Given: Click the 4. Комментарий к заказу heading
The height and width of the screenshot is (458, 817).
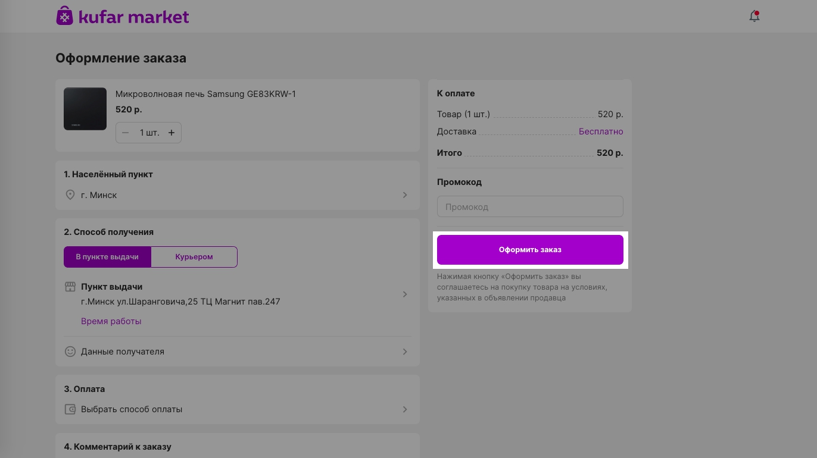Looking at the screenshot, I should [117, 447].
